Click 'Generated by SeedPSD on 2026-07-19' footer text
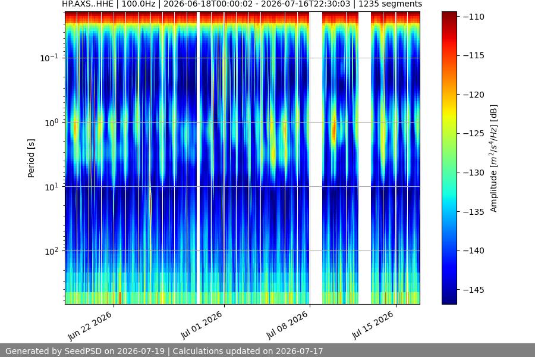This screenshot has height=357, width=535. tap(85, 351)
